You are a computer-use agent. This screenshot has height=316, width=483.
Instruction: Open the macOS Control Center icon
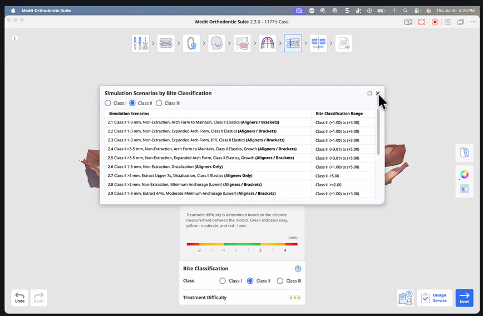(x=417, y=11)
